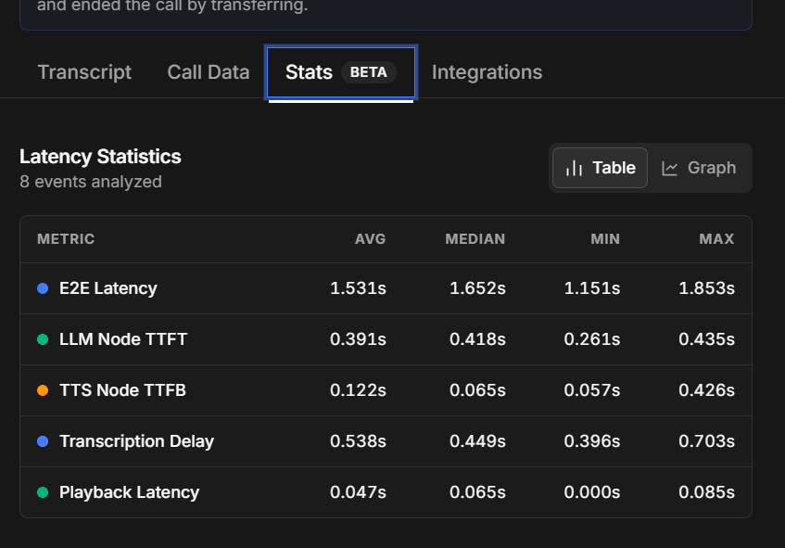785x548 pixels.
Task: Click Transcription Delay median 0.449s
Action: (477, 441)
